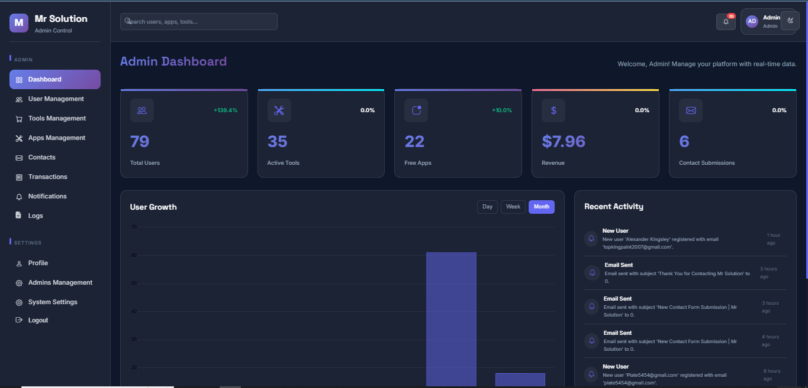The height and width of the screenshot is (388, 808).
Task: Open the Logs sidebar label
Action: click(36, 216)
